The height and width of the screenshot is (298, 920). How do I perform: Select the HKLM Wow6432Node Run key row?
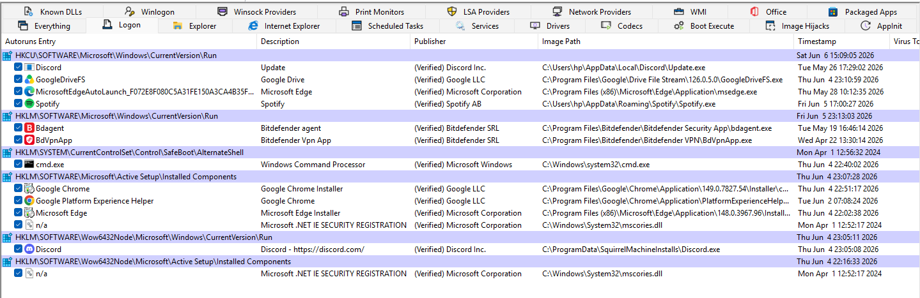(460, 237)
